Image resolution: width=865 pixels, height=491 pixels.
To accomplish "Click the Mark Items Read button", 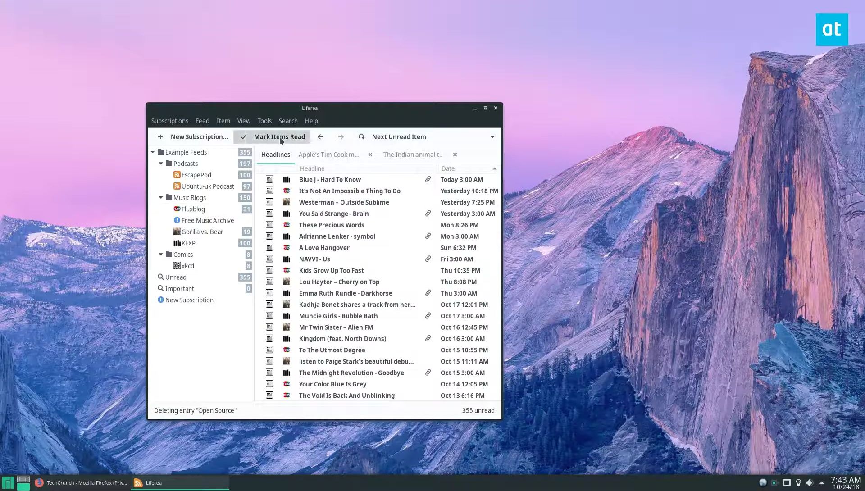I will click(x=272, y=137).
